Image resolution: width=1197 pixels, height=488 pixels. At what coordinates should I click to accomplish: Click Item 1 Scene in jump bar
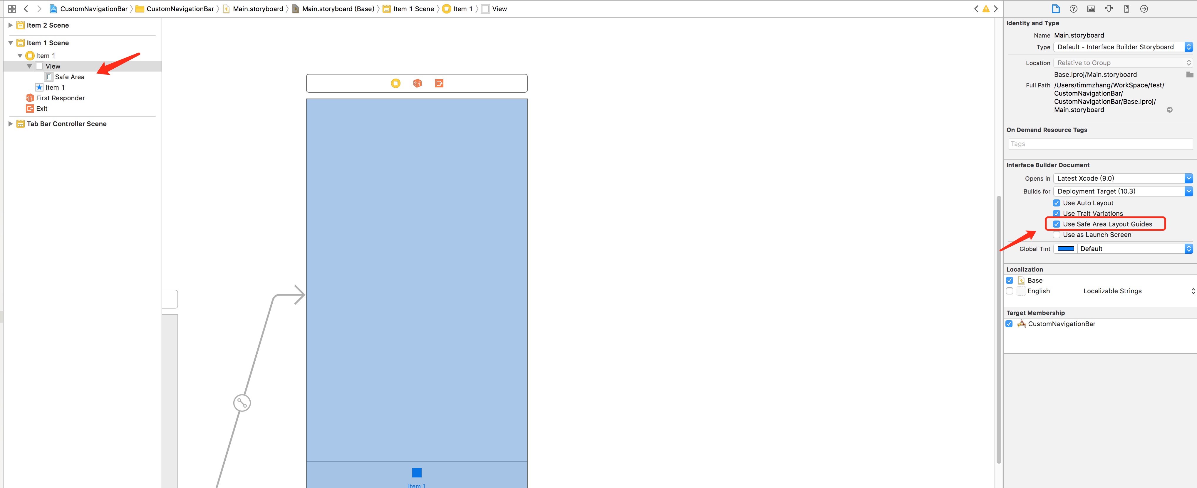coord(408,9)
